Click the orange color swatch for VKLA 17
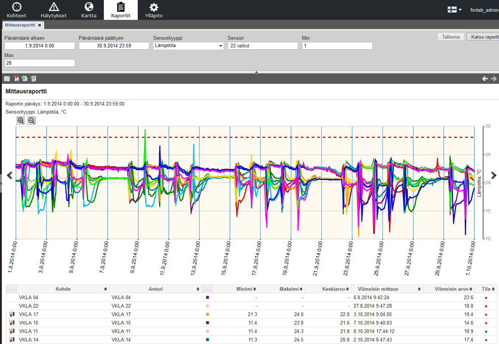Image resolution: width=499 pixels, height=344 pixels. click(x=207, y=314)
